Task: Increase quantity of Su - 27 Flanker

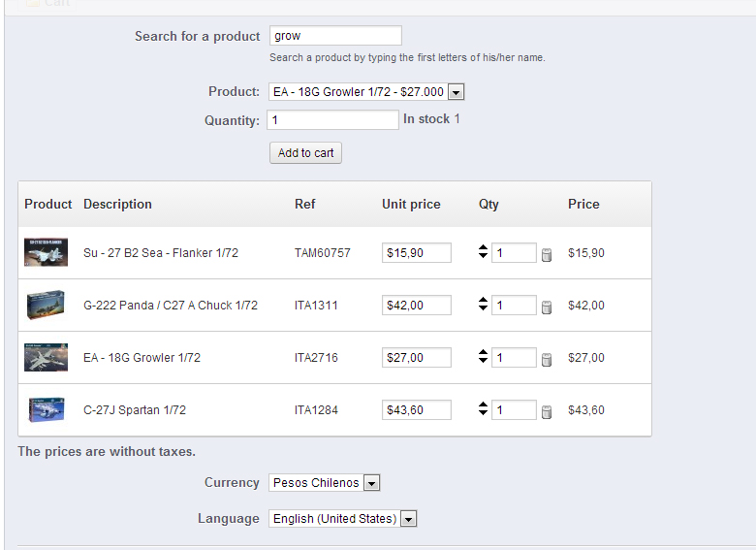Action: (x=484, y=248)
